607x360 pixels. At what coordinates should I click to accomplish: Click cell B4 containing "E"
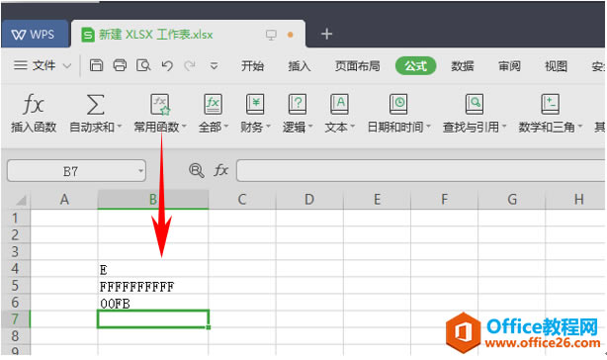(x=153, y=269)
